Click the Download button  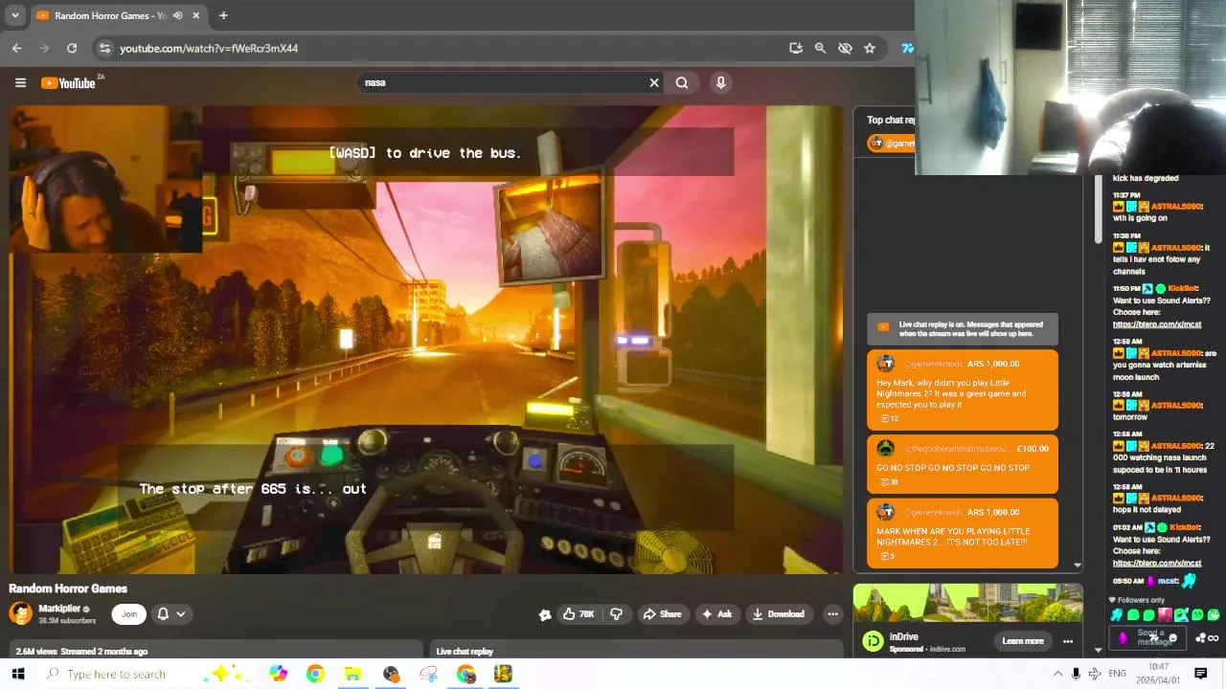click(779, 614)
